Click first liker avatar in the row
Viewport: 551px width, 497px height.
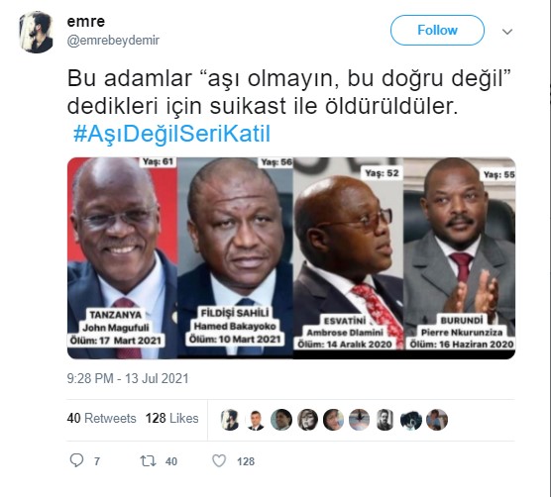[230, 420]
